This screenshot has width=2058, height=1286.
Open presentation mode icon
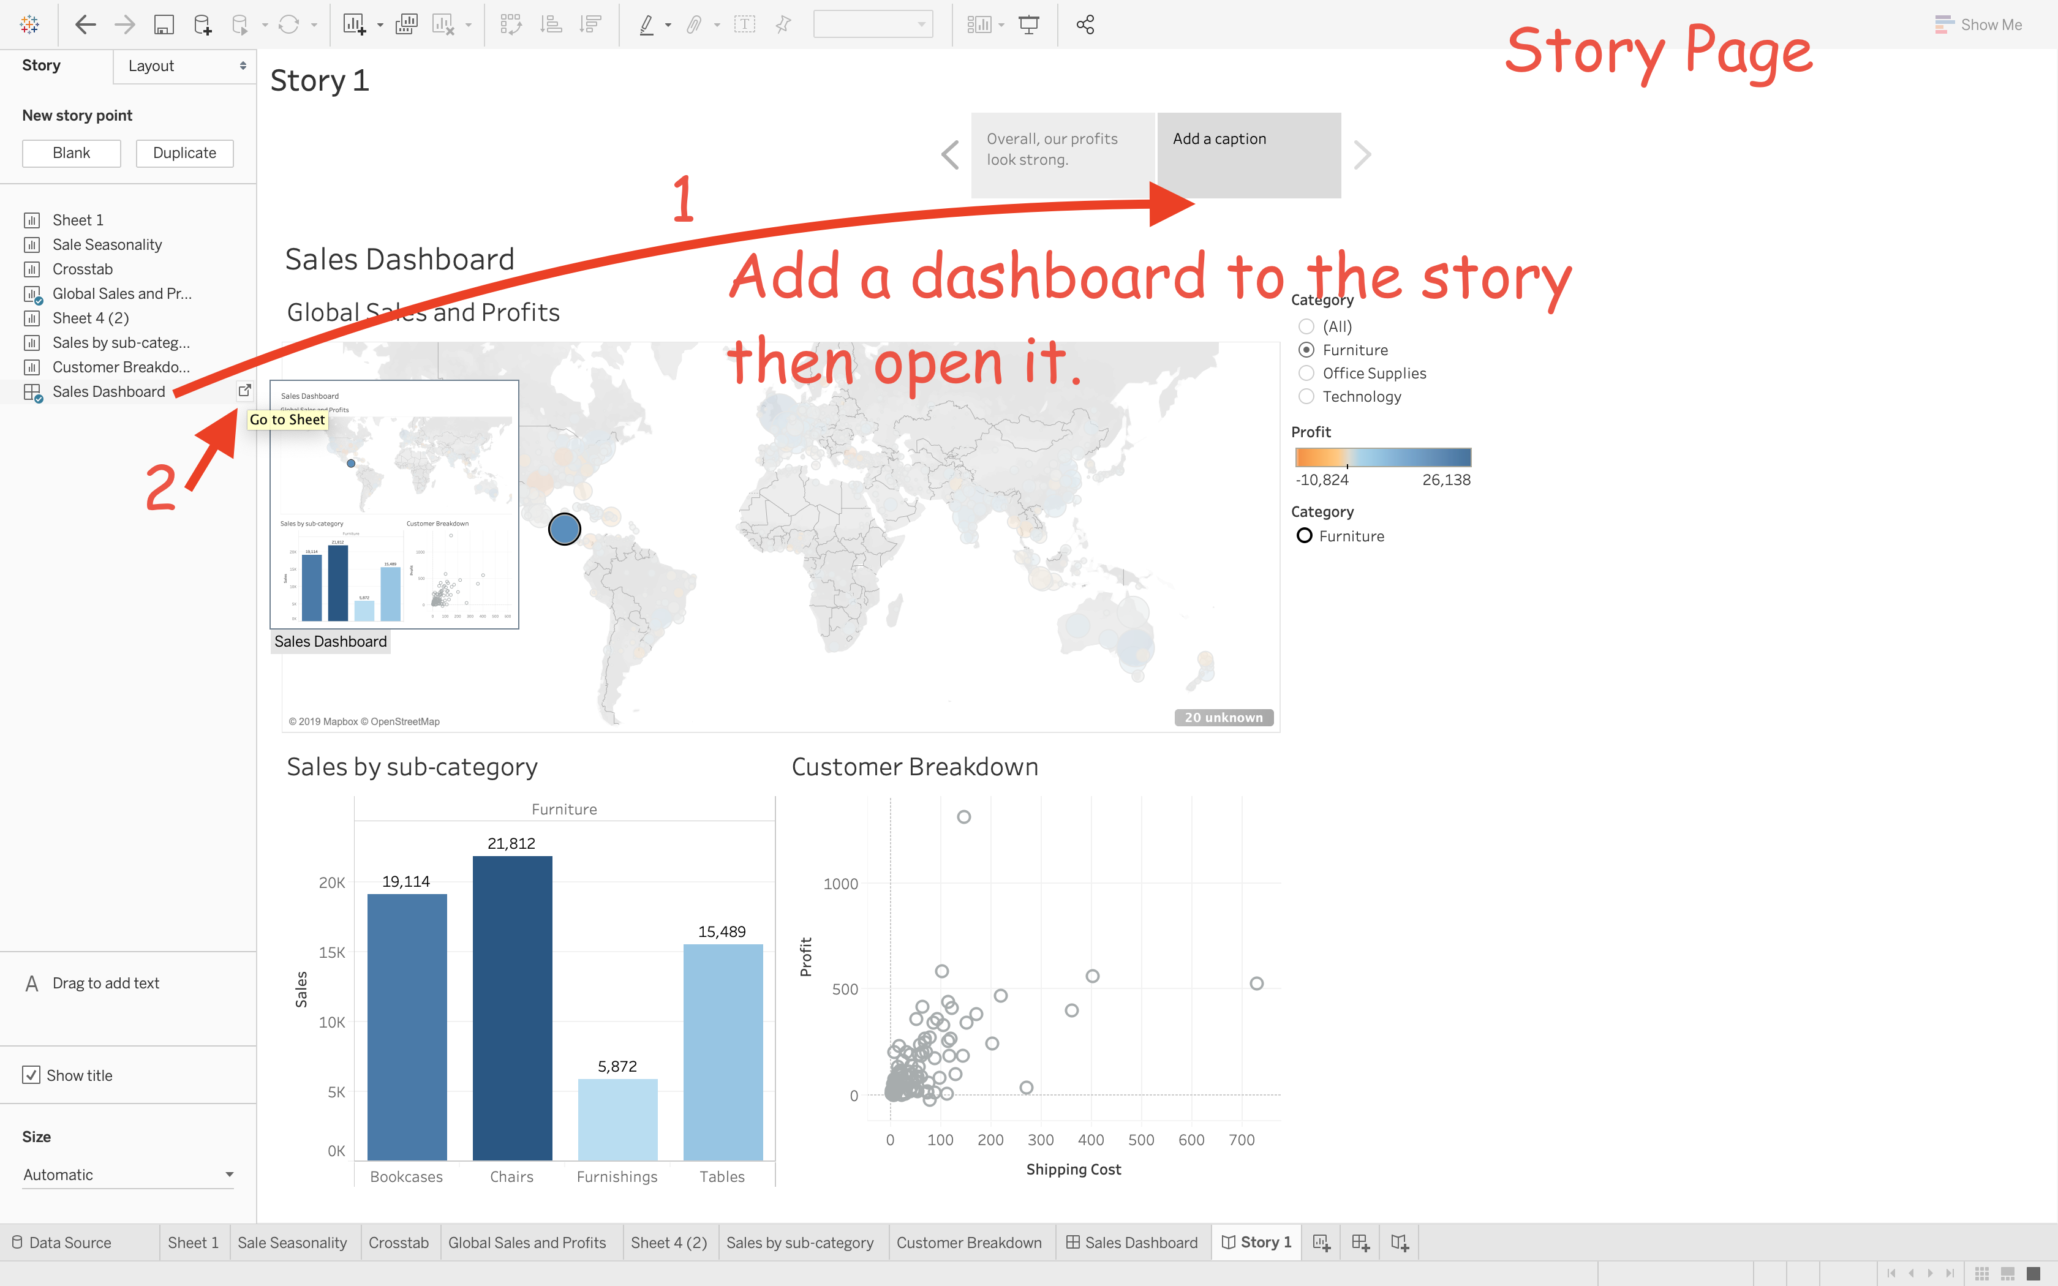point(1029,24)
